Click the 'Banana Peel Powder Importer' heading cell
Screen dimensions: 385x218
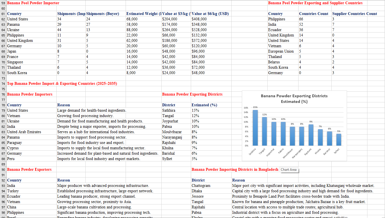pos(33,3)
